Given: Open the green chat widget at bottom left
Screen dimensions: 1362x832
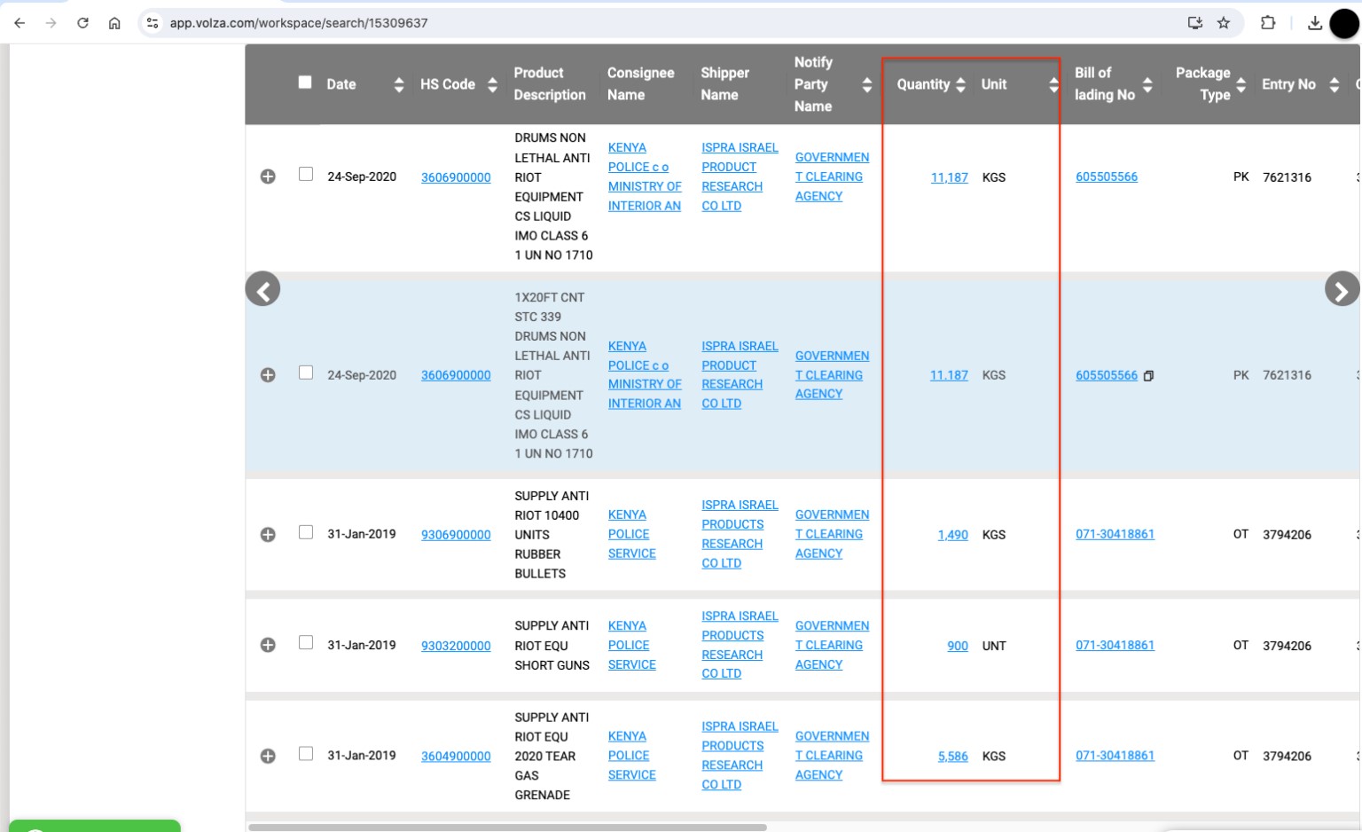Looking at the screenshot, I should [95, 826].
